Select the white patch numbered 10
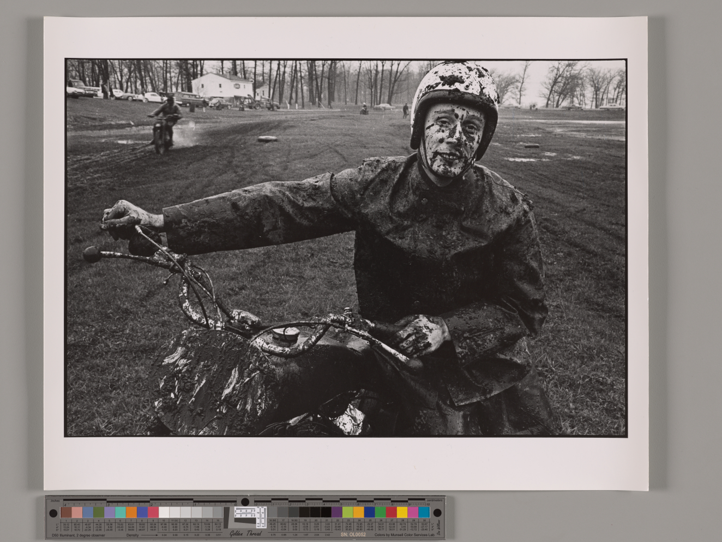 (164, 513)
